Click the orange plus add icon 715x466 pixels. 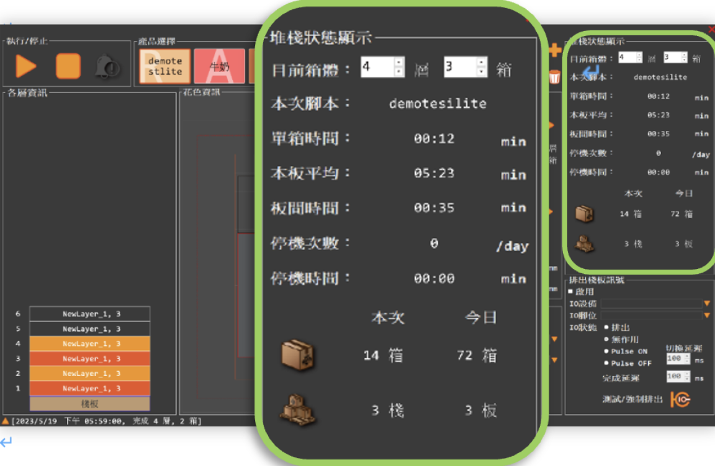tap(554, 51)
